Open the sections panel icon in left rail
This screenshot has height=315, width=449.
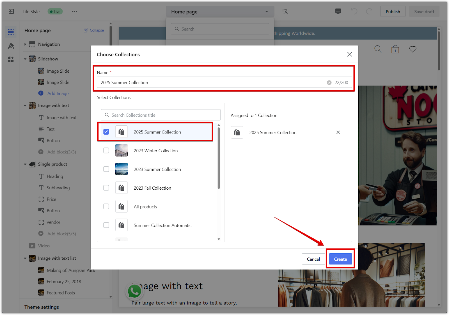coord(11,32)
